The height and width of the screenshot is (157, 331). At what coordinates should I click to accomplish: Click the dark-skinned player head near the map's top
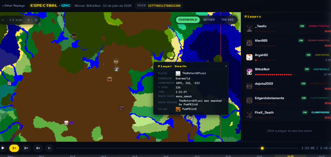[x=74, y=36]
